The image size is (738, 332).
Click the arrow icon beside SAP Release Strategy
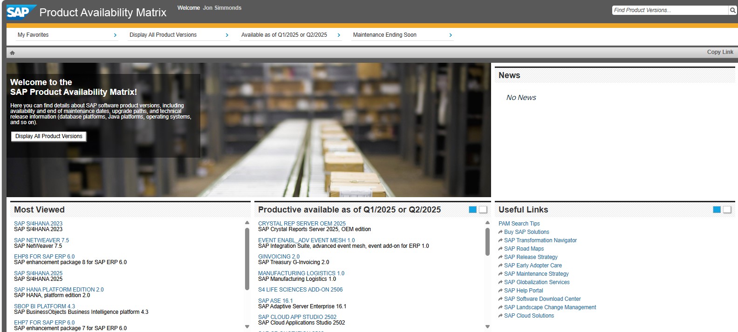click(x=500, y=257)
